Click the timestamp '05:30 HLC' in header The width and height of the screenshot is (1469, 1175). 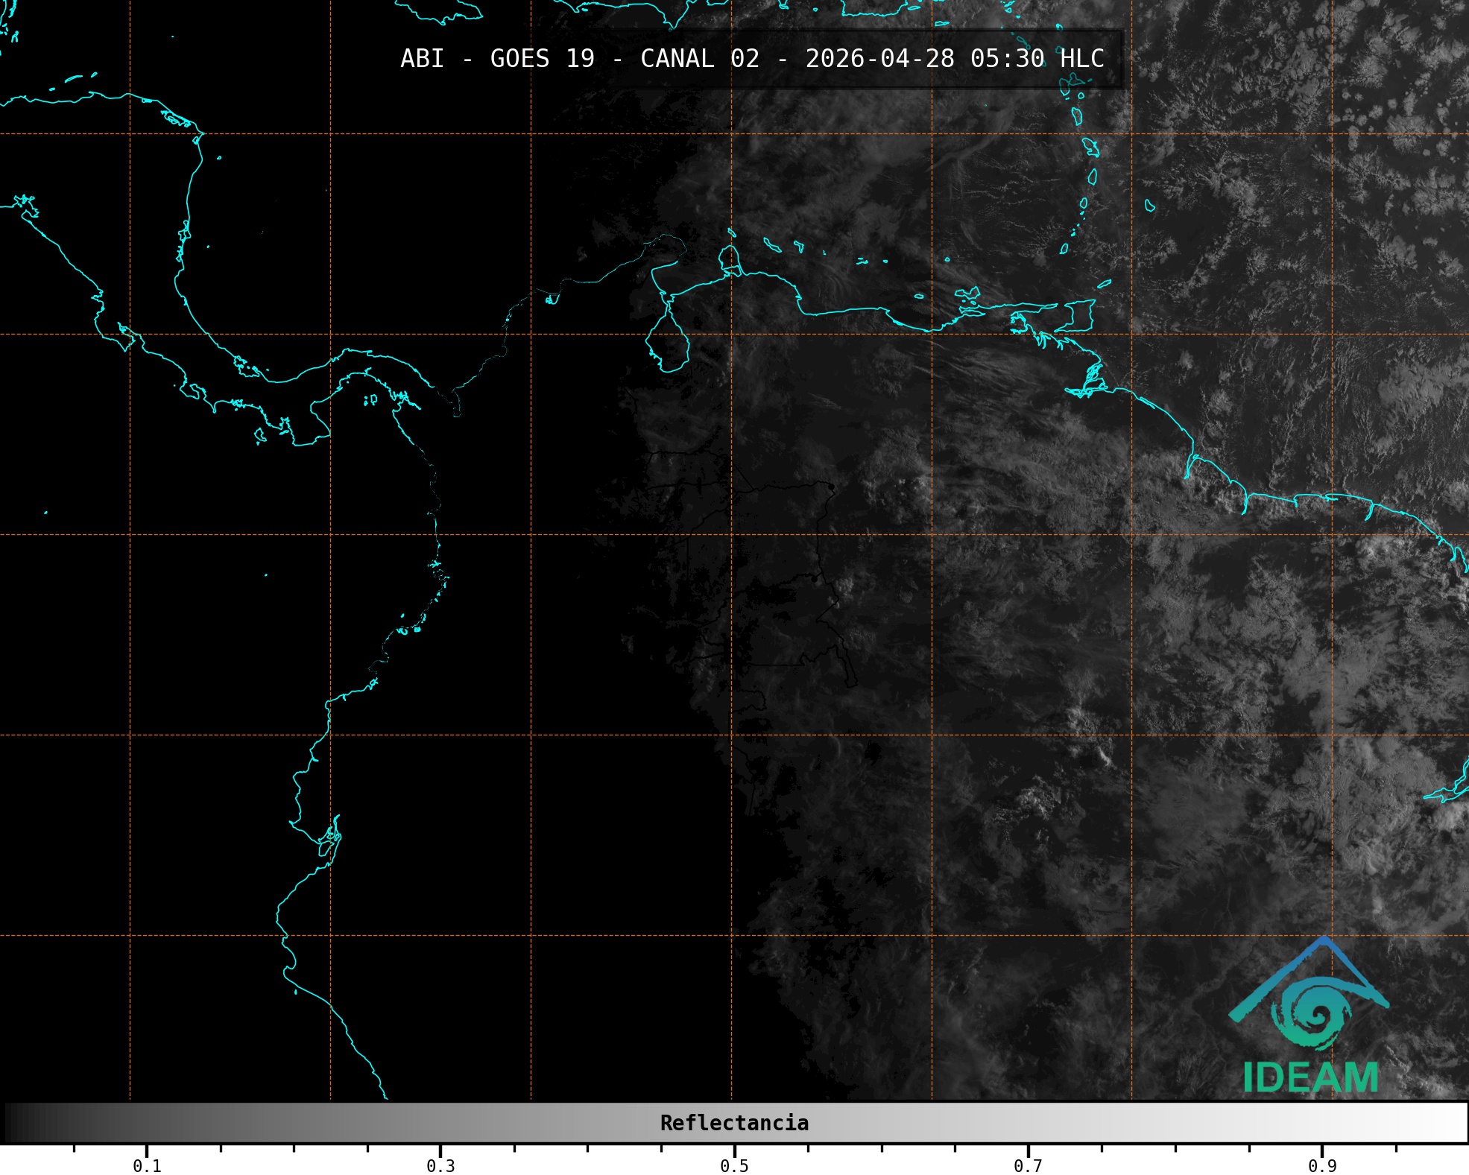(x=1037, y=59)
